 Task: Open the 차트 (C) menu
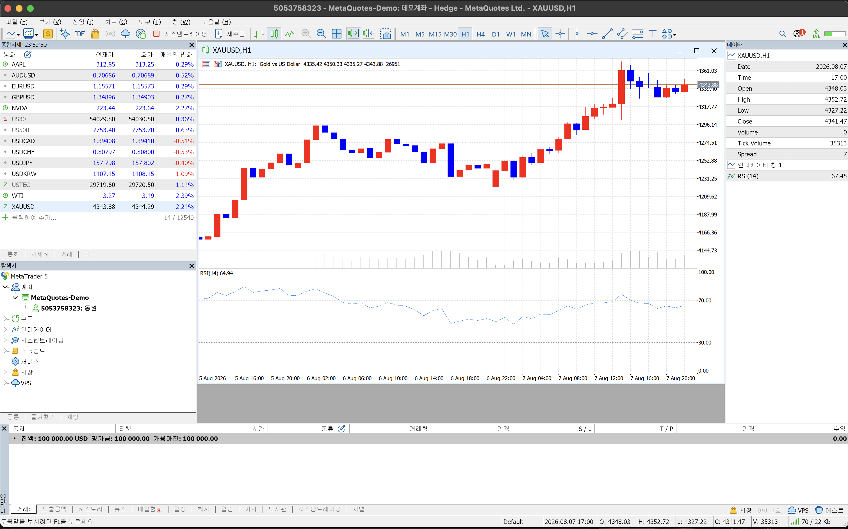pyautogui.click(x=116, y=22)
